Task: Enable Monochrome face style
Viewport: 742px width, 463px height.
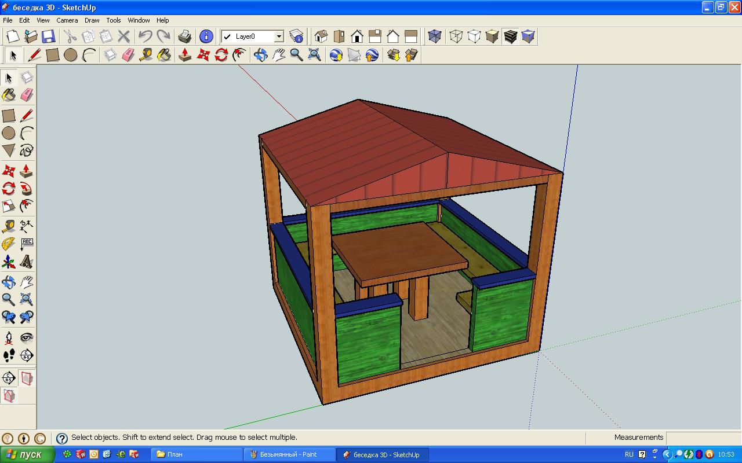Action: (x=528, y=36)
